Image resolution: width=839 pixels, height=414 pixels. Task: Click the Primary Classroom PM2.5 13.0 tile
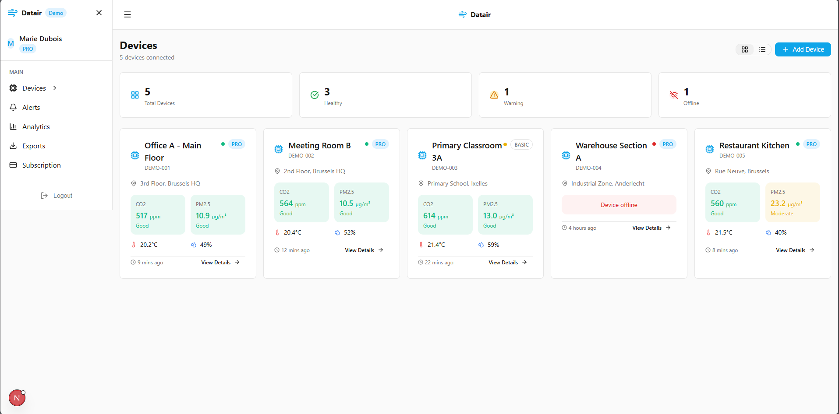(x=505, y=215)
